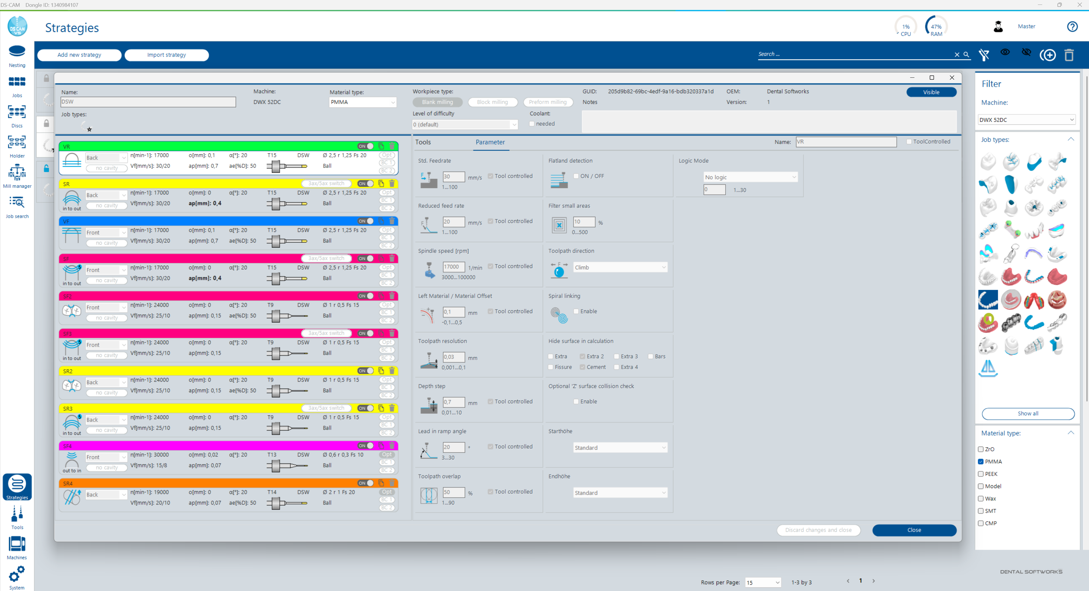Viewport: 1089px width, 591px height.
Task: Check the ZrO material type filter
Action: point(981,449)
